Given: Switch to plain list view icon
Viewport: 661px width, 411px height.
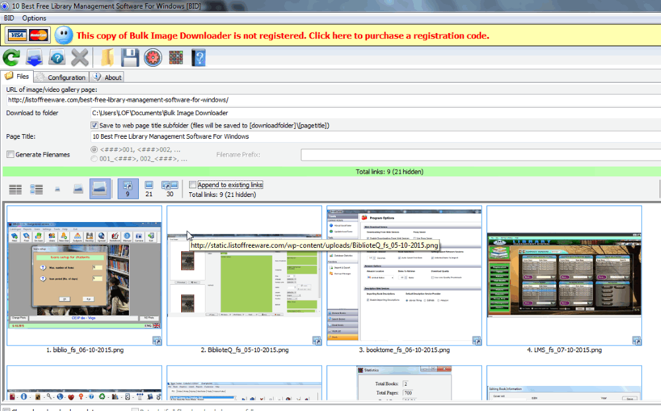Looking at the screenshot, I should pyautogui.click(x=16, y=189).
